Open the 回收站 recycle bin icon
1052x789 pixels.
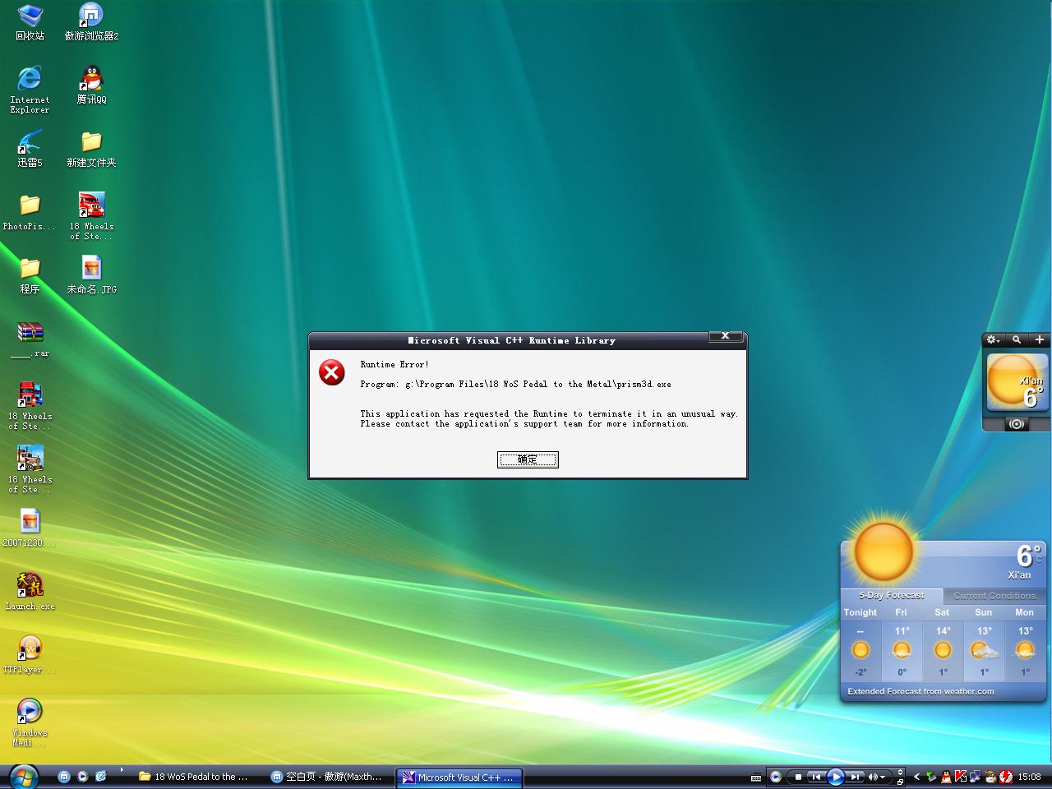pos(30,16)
